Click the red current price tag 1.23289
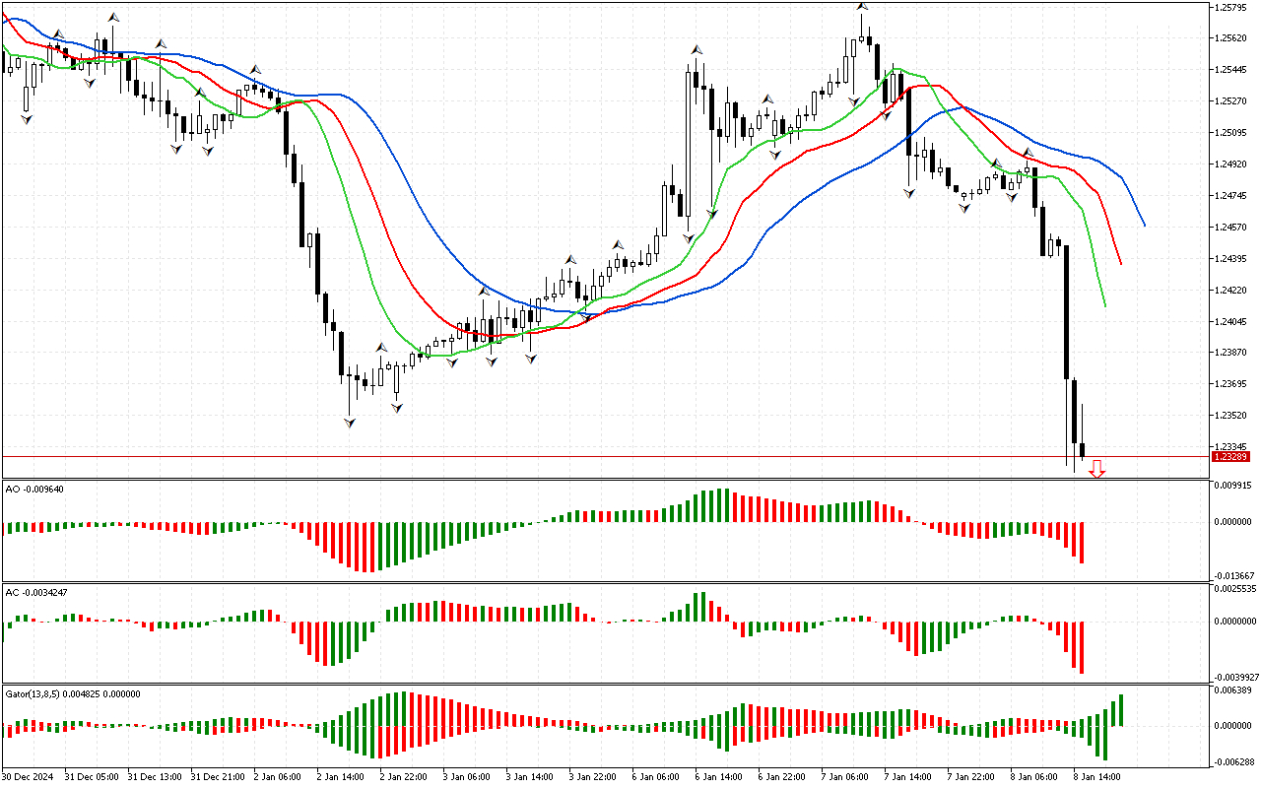This screenshot has height=788, width=1261. coord(1233,456)
